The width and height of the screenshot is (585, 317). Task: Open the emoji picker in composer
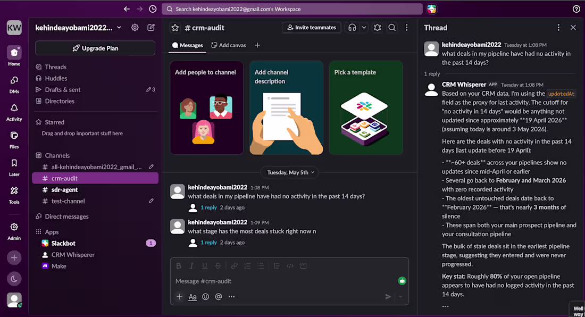(x=206, y=297)
